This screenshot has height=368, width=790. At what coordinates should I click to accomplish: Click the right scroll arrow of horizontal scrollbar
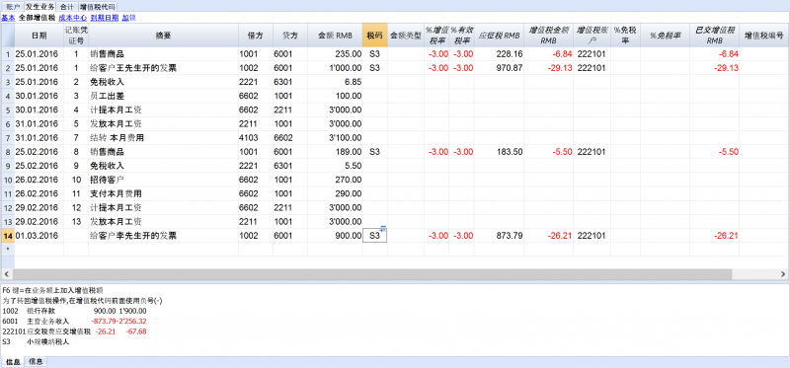tap(784, 273)
